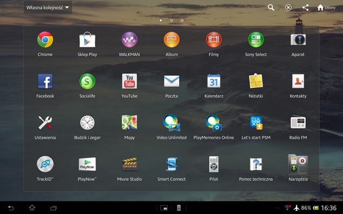This screenshot has width=343, height=214.
Task: Launch the Notatki notes app
Action: pos(256,81)
